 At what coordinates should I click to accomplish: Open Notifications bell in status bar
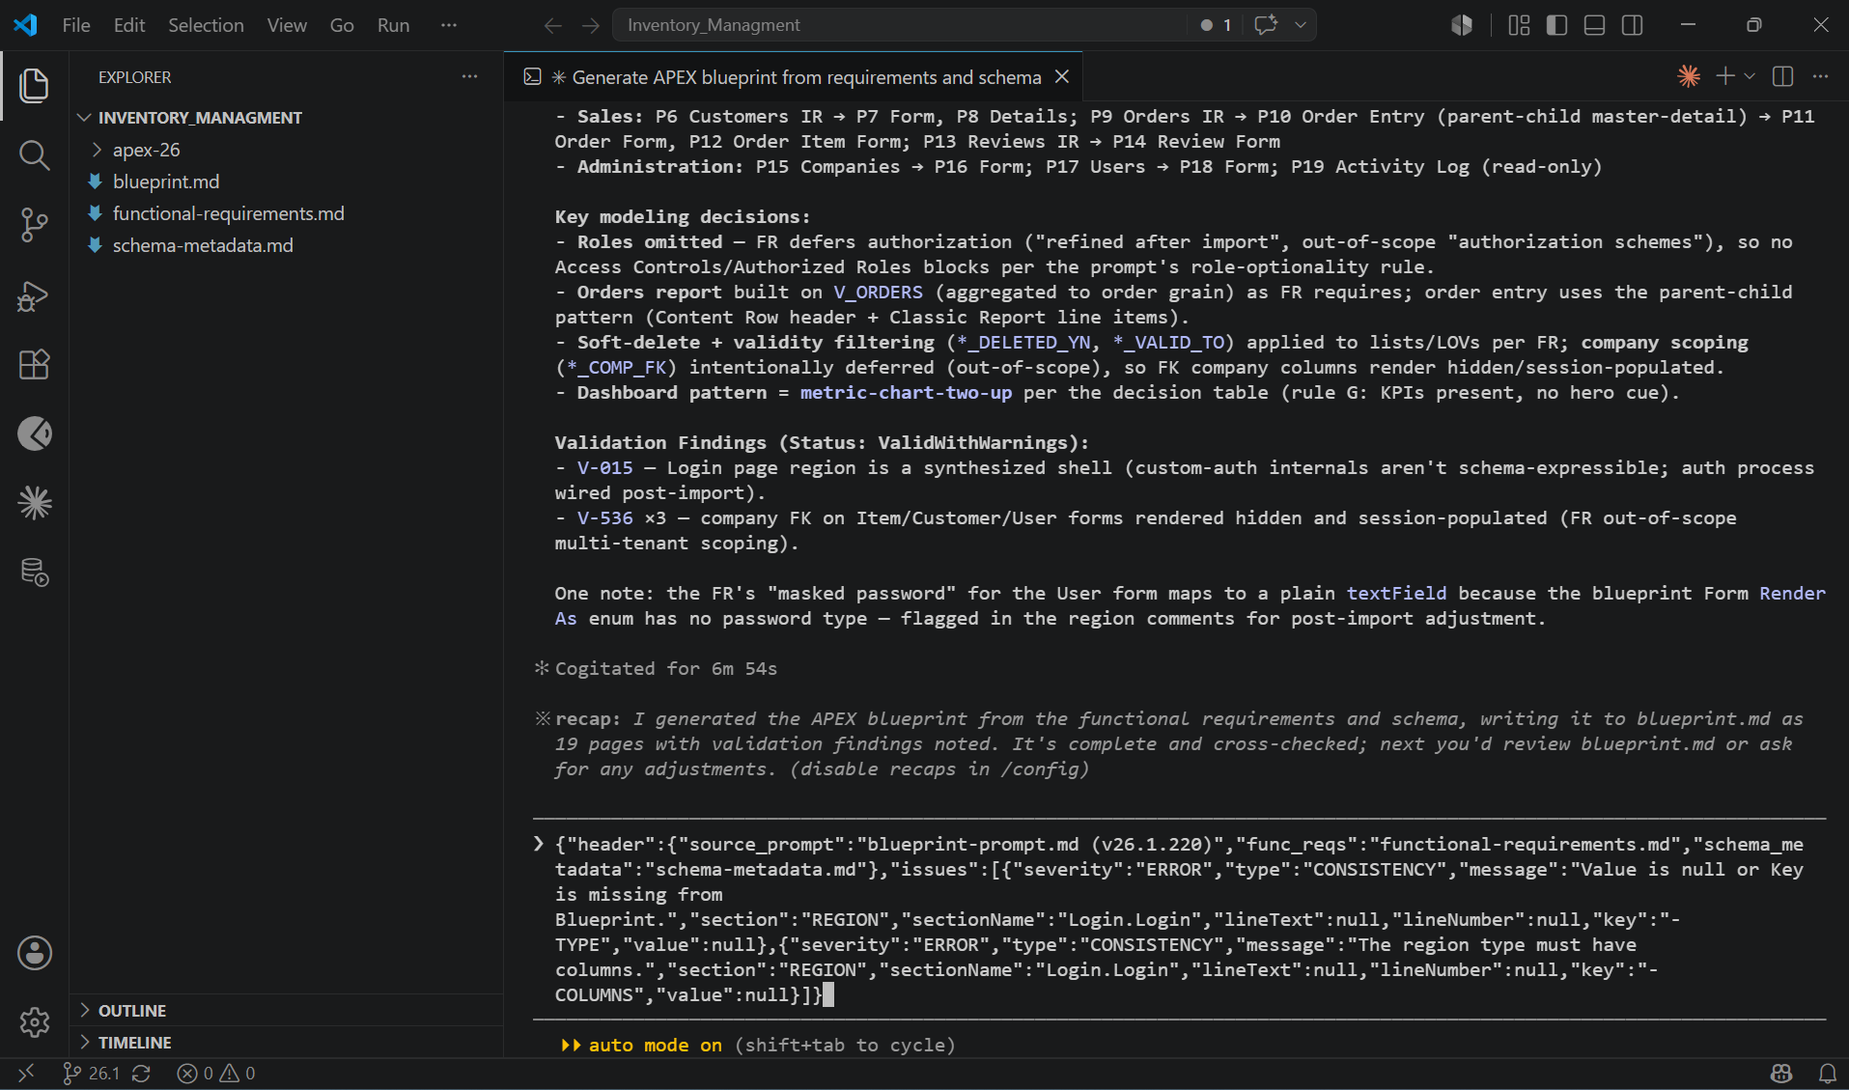point(1828,1073)
